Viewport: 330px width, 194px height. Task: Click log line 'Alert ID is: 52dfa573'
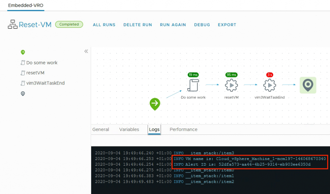[203, 164]
